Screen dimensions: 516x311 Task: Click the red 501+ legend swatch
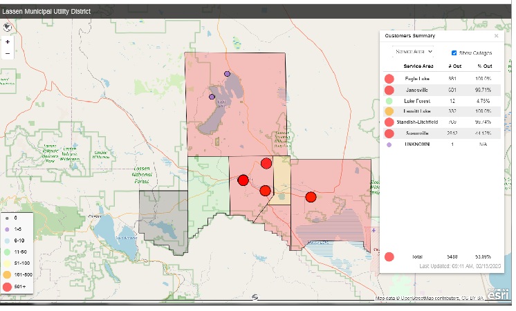(8, 285)
